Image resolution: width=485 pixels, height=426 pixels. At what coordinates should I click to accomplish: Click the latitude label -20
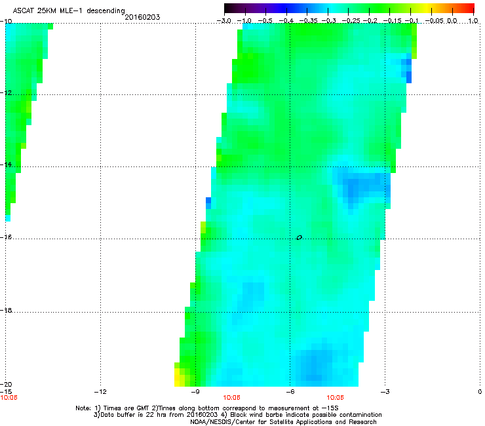(x=6, y=384)
